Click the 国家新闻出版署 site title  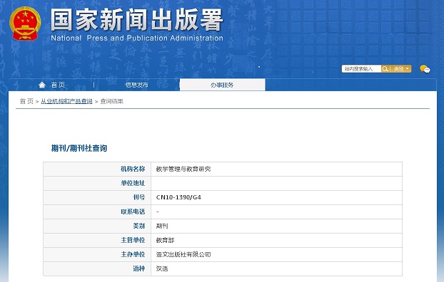pos(137,19)
